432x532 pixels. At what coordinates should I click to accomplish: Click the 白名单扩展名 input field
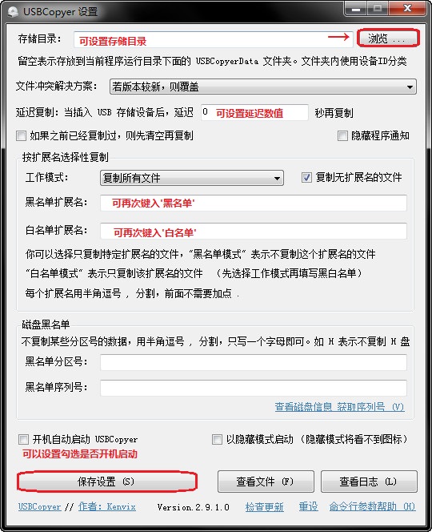point(254,232)
